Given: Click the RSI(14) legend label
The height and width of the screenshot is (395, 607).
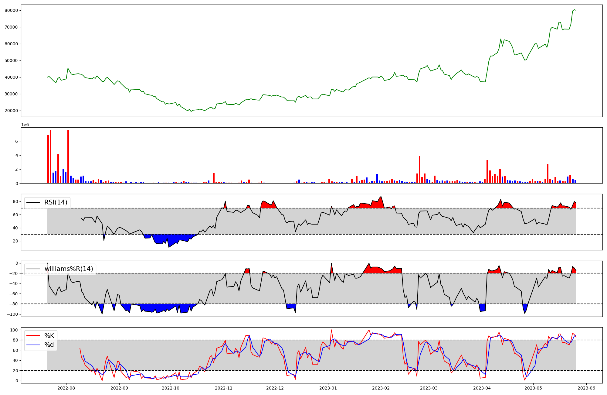Looking at the screenshot, I should 56,202.
